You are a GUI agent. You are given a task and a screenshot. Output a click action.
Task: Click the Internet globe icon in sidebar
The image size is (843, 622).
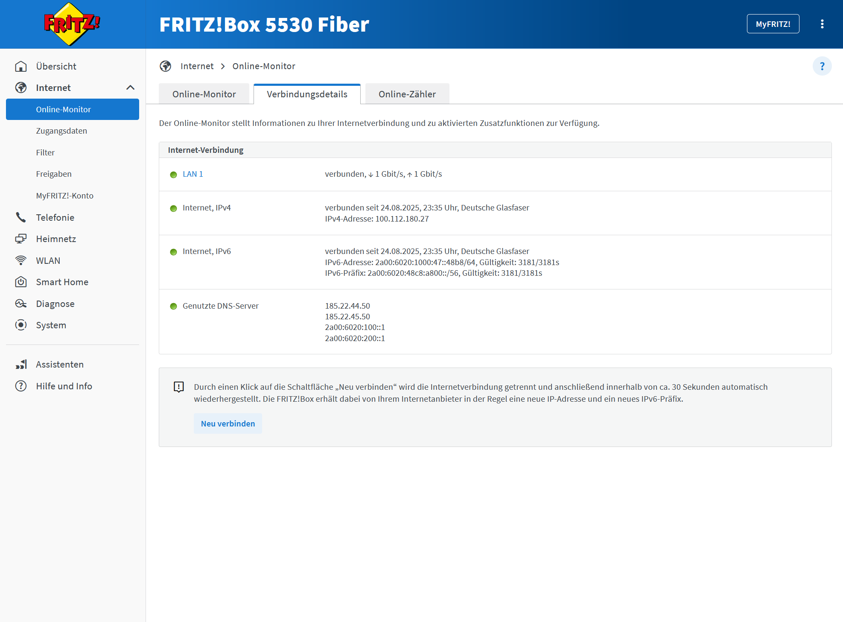tap(21, 88)
